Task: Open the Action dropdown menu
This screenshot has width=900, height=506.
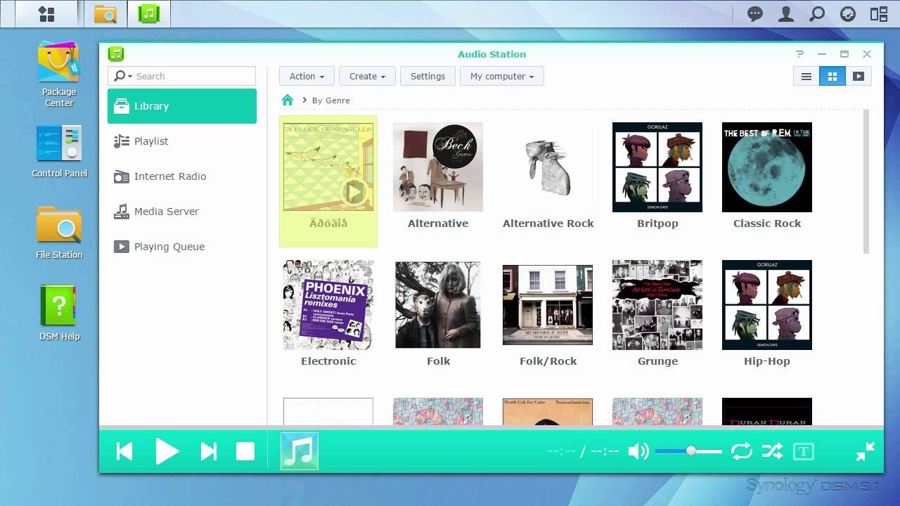Action: pos(307,76)
